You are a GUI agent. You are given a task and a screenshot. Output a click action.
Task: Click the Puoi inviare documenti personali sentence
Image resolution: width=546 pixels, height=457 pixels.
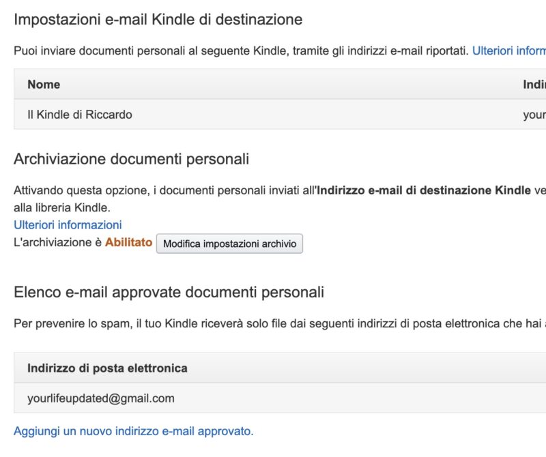(239, 50)
